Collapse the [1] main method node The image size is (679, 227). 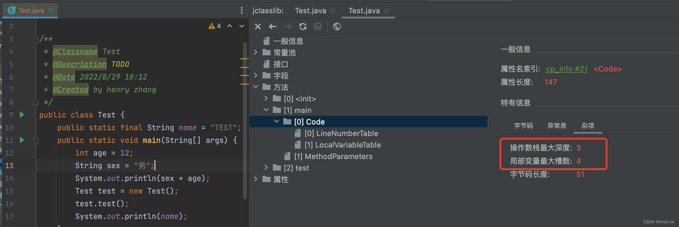click(266, 110)
